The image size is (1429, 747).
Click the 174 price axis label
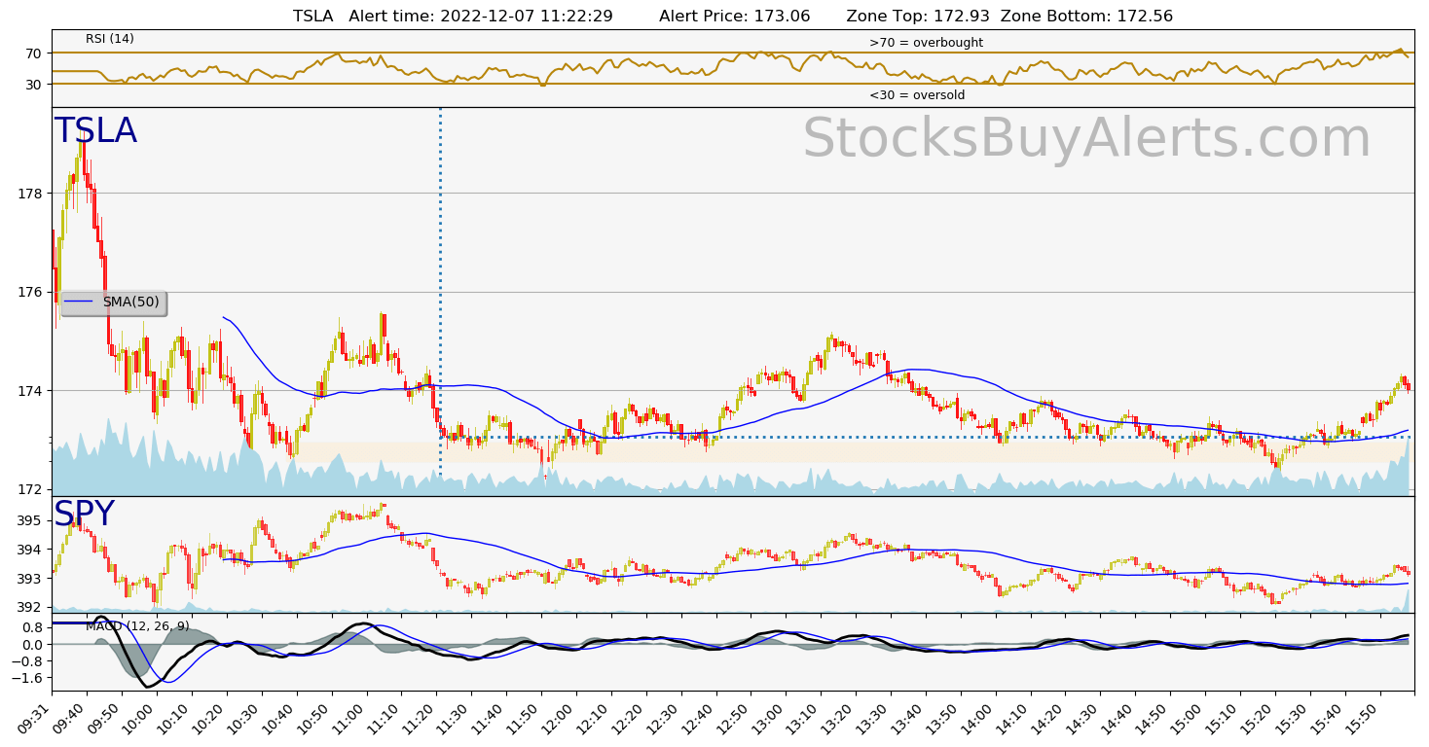pyautogui.click(x=30, y=391)
